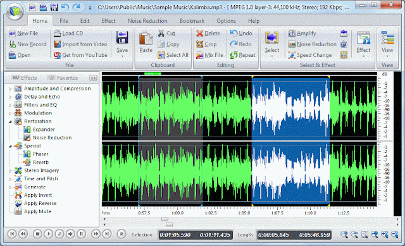Click the New File icon
Screen dimensions: 405x246
tap(12, 34)
